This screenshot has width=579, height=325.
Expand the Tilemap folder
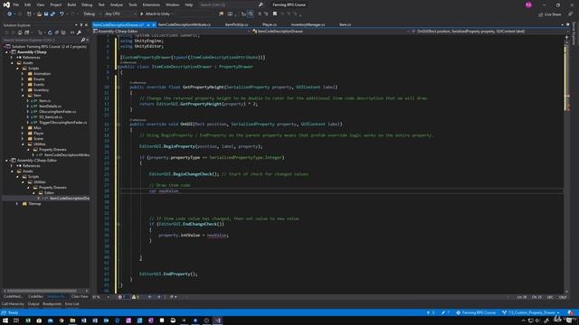(x=17, y=204)
